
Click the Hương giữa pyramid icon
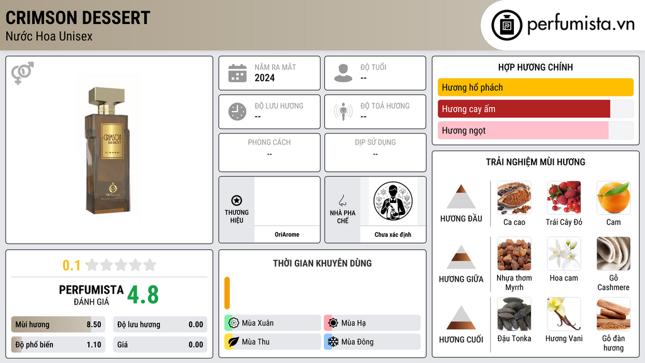pyautogui.click(x=461, y=257)
